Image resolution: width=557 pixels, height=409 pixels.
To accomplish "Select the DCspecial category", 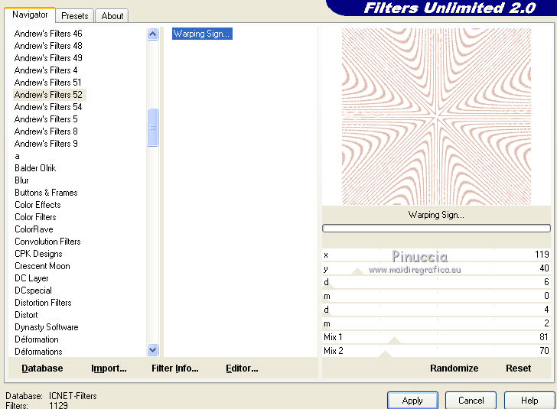I will pos(33,291).
